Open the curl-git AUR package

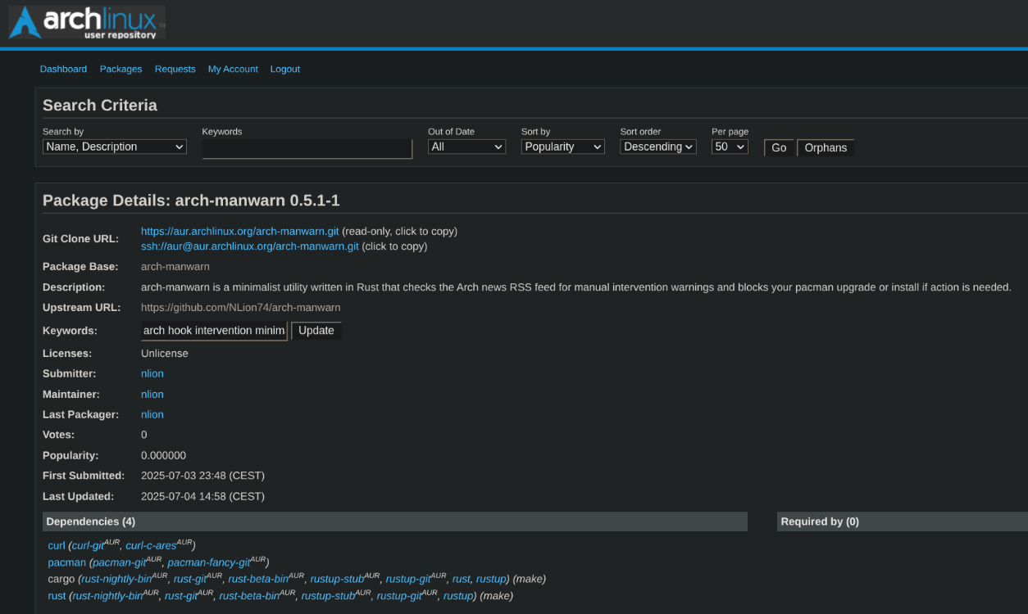(88, 546)
